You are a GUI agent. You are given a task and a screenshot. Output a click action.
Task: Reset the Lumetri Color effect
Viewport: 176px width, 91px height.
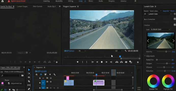(175, 14)
